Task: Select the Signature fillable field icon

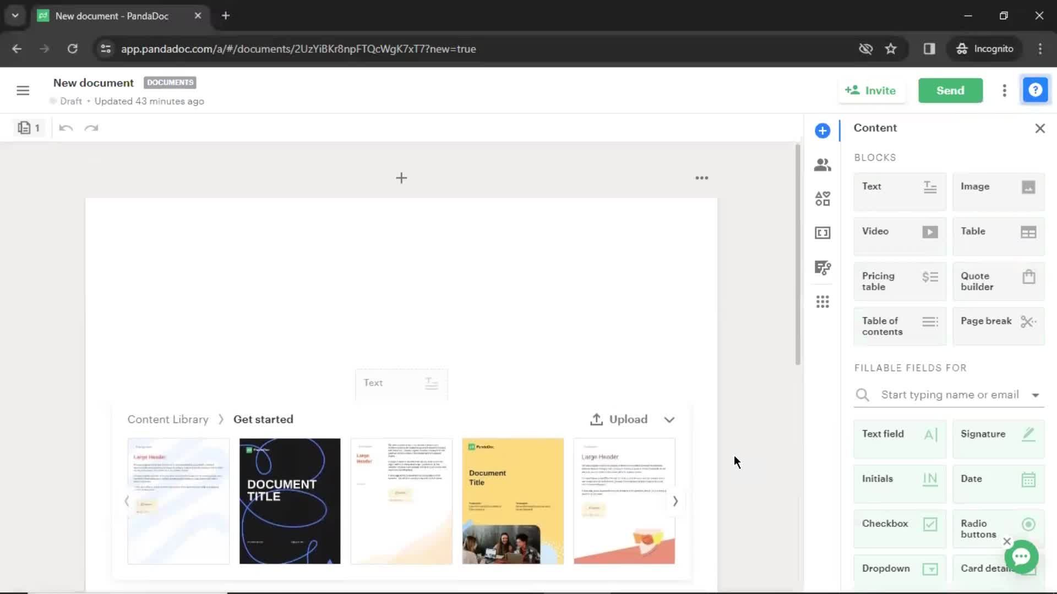Action: click(x=1029, y=434)
